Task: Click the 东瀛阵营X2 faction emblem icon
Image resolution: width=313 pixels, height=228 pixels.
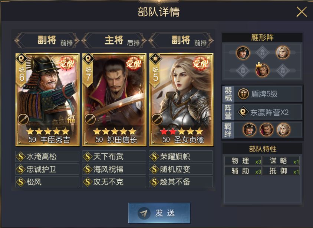Action: (x=243, y=112)
